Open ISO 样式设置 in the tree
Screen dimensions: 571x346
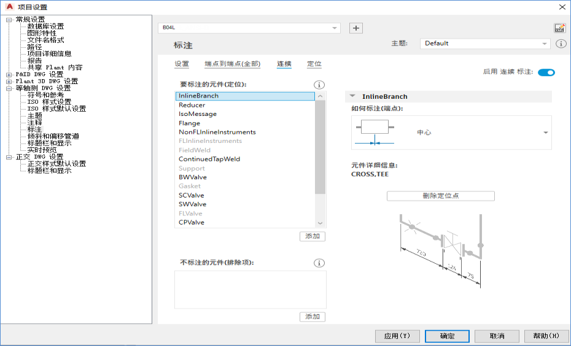49,102
